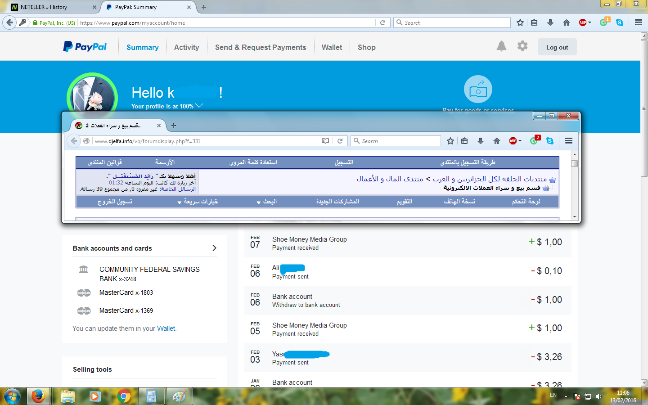This screenshot has height=405, width=648.
Task: Open the Wallet menu item
Action: pos(332,47)
